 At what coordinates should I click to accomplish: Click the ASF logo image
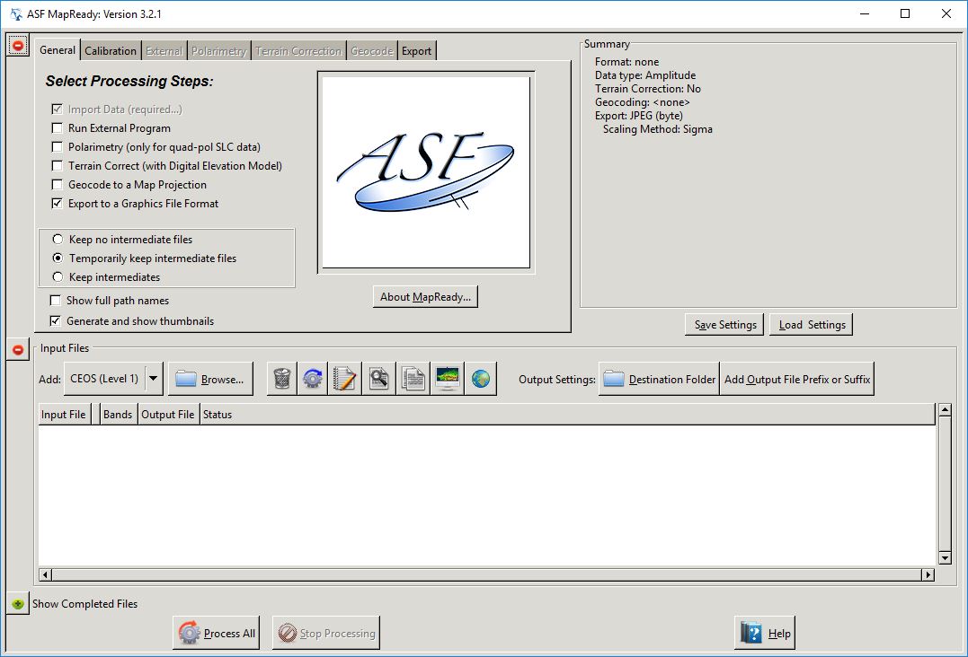[x=426, y=172]
